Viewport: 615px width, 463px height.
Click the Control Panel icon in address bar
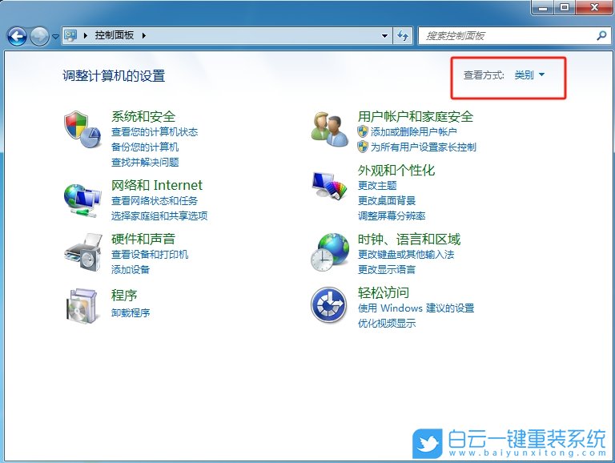[x=70, y=36]
